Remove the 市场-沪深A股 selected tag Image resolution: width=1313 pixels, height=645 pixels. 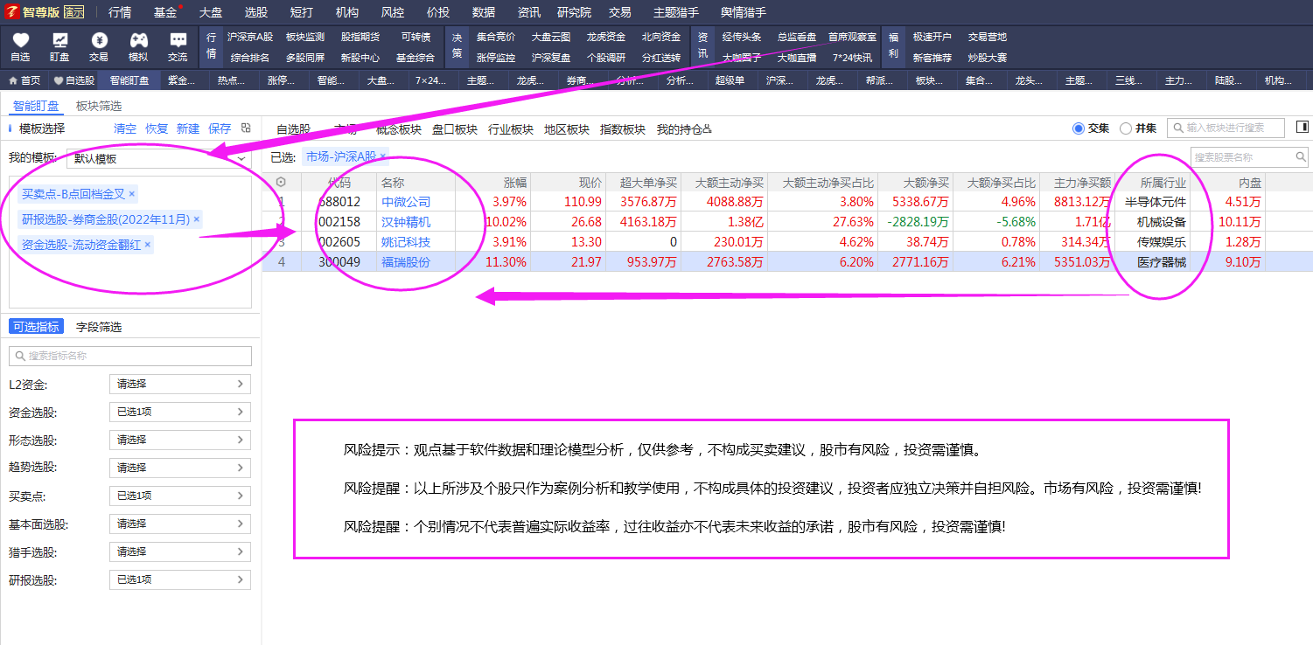tap(382, 156)
